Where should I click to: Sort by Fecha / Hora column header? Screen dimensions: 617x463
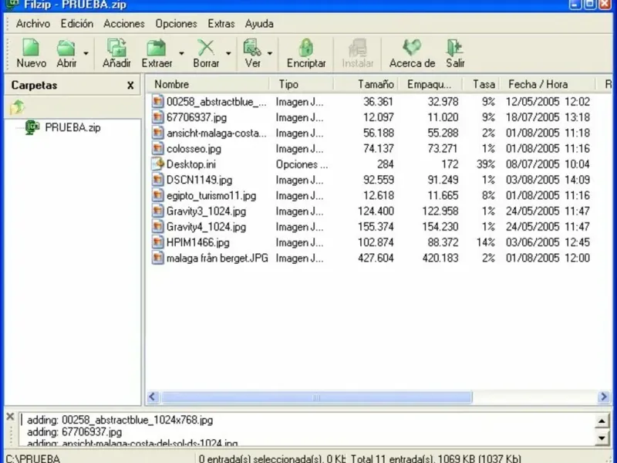(547, 84)
